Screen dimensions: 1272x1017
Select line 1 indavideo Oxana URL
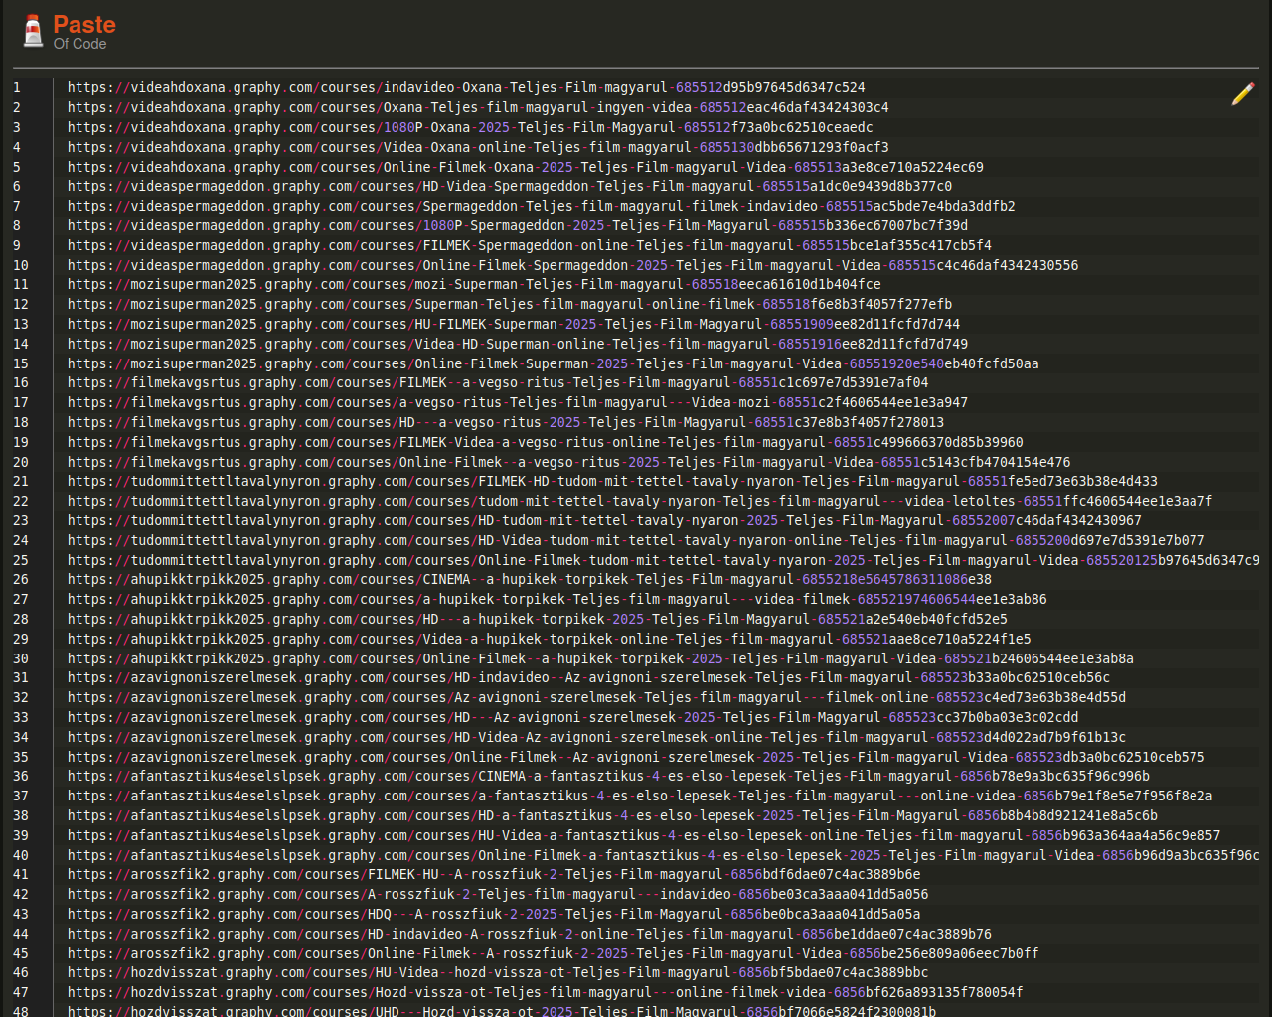[466, 87]
